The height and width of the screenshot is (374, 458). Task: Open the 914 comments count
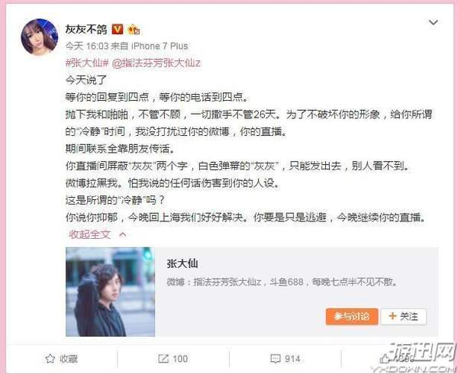[292, 359]
